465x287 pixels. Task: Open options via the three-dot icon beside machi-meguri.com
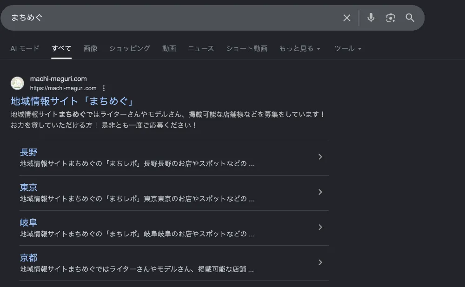click(104, 88)
